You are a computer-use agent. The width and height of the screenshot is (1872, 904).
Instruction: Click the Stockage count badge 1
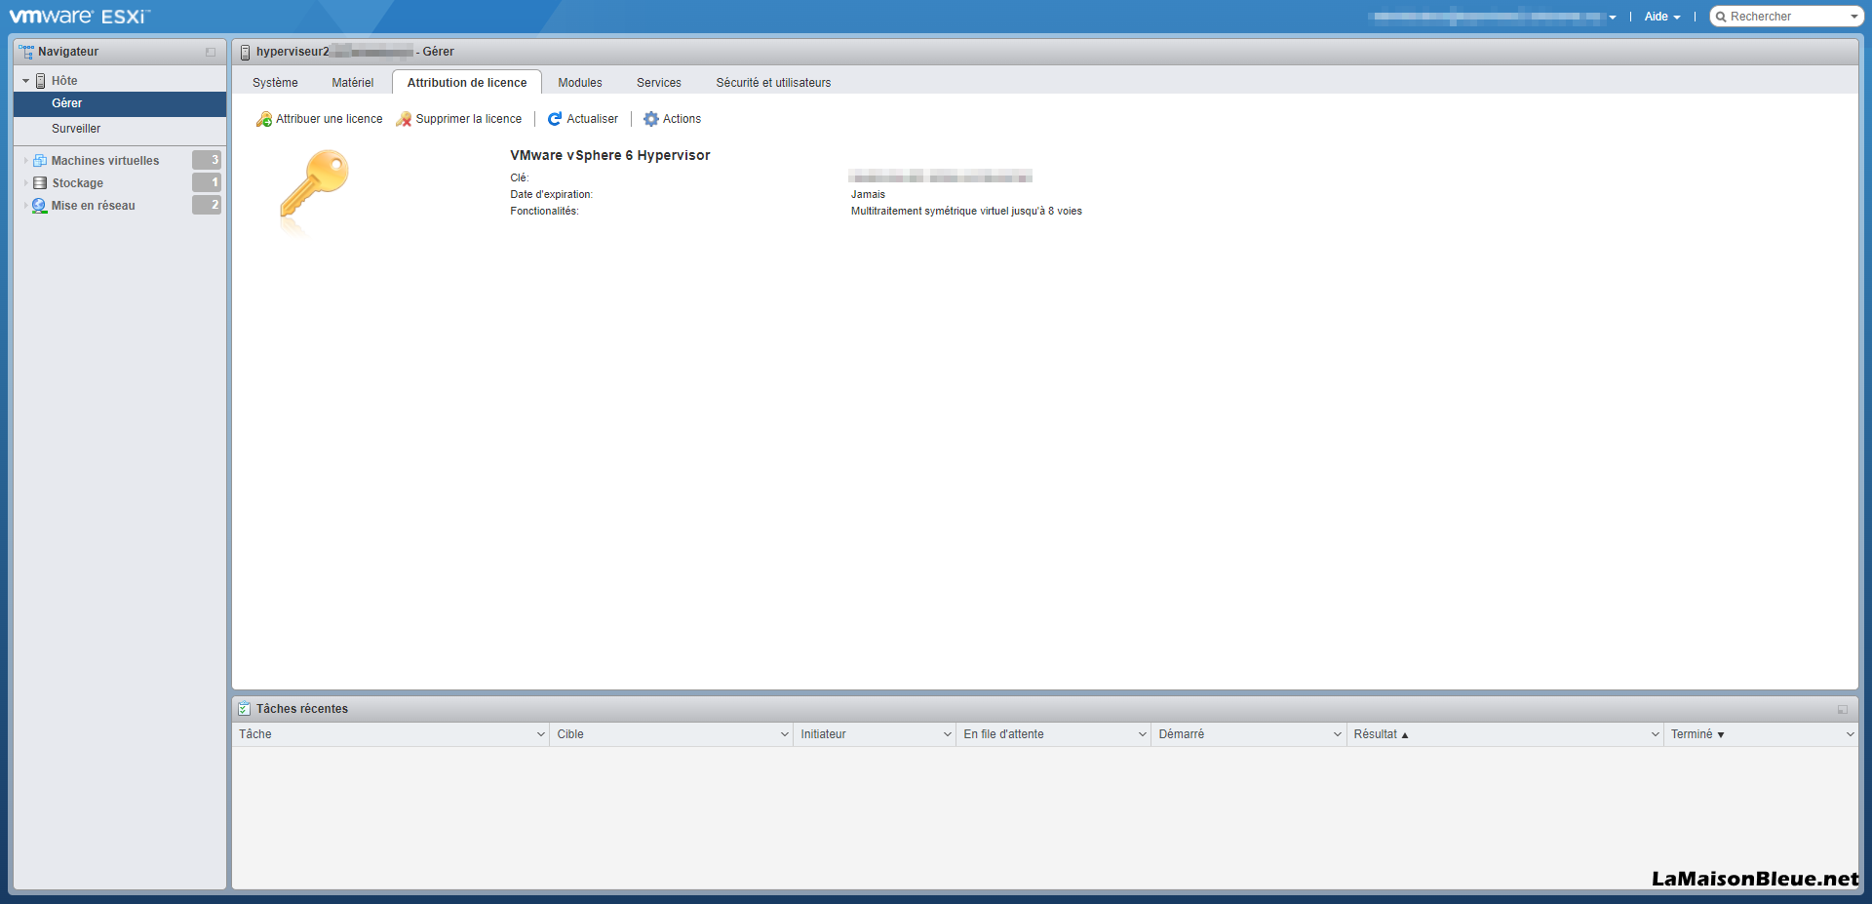[207, 182]
